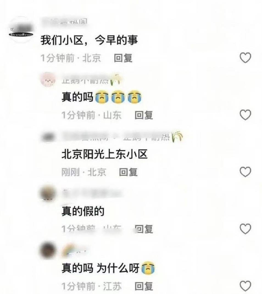Open avatar of "真的吗 为什么呀" commenter

click(x=48, y=251)
